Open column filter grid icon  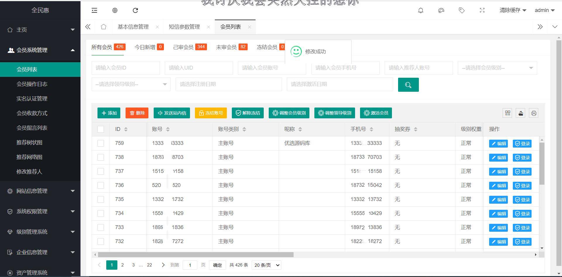coord(508,113)
